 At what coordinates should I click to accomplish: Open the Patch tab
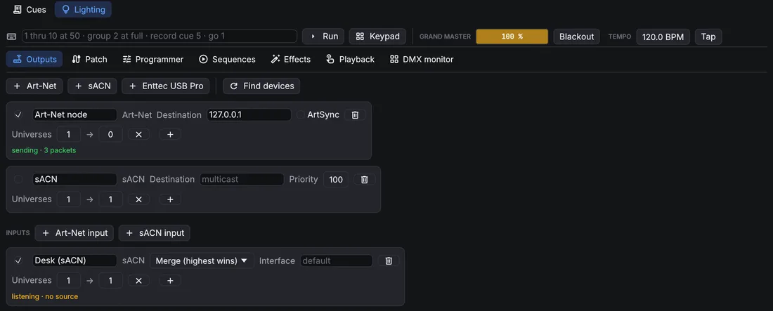[89, 59]
